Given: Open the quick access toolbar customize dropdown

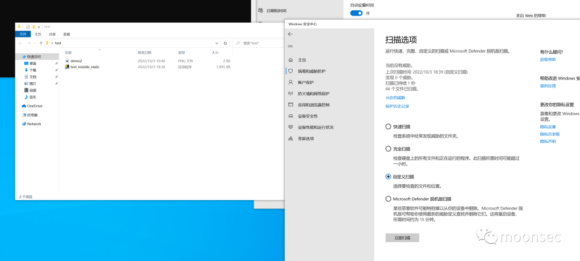Looking at the screenshot, I should tap(39, 27).
